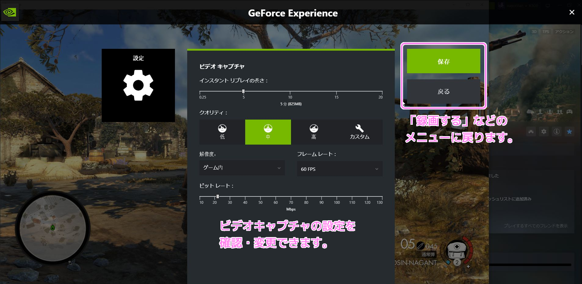Open the info icon in the overlay sidebar
Viewport: 582px width, 284px height.
coord(557,131)
